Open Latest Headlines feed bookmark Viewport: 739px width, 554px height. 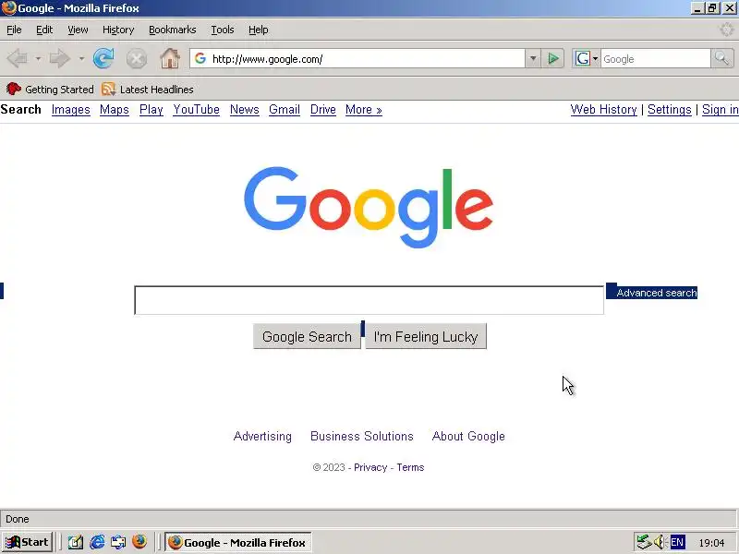[148, 89]
